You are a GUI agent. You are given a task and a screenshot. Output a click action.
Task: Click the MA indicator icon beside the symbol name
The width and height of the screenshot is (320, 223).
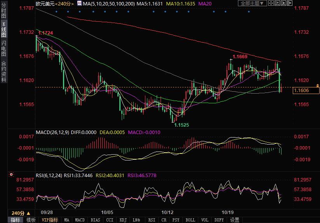79,3
